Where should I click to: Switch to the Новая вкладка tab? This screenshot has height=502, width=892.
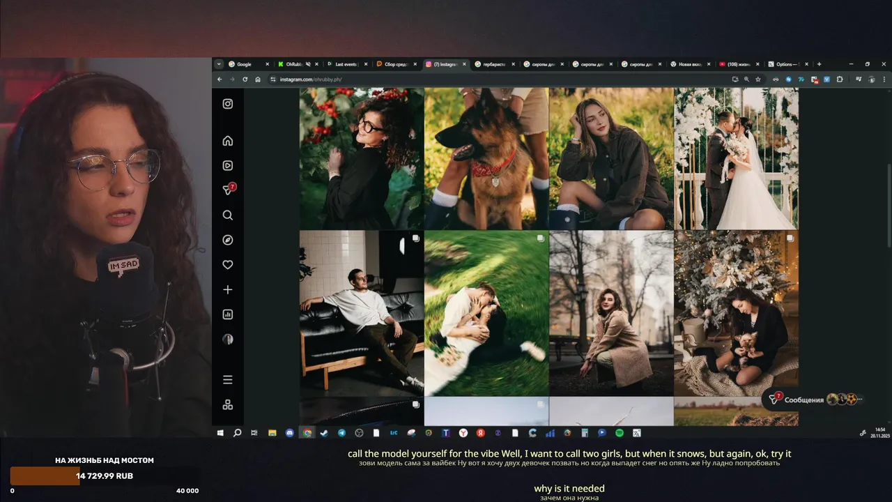point(691,64)
